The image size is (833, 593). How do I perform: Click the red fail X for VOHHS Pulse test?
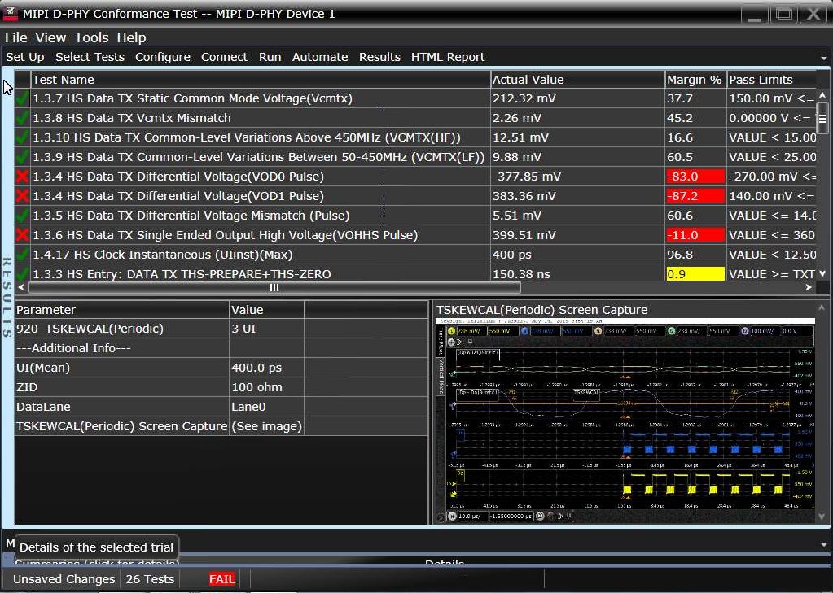pos(22,235)
